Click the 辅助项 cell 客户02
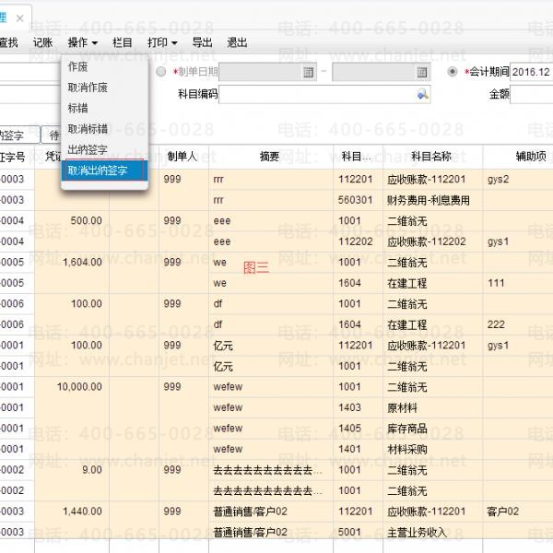 (518, 512)
